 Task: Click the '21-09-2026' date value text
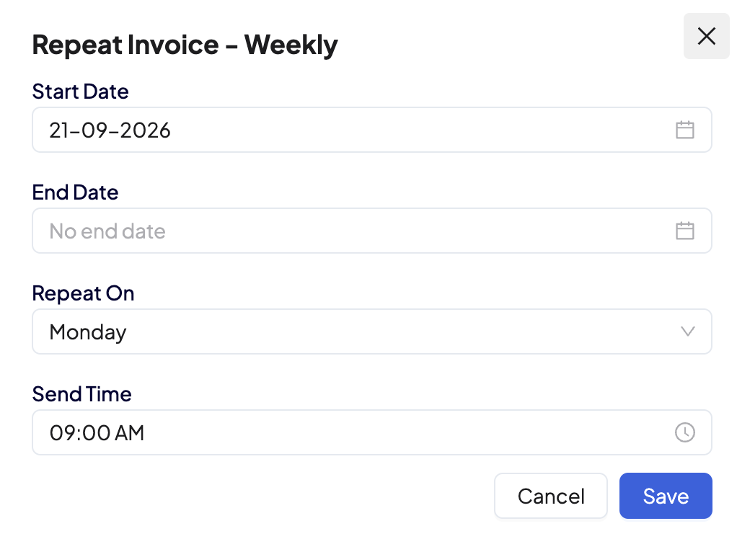point(110,130)
